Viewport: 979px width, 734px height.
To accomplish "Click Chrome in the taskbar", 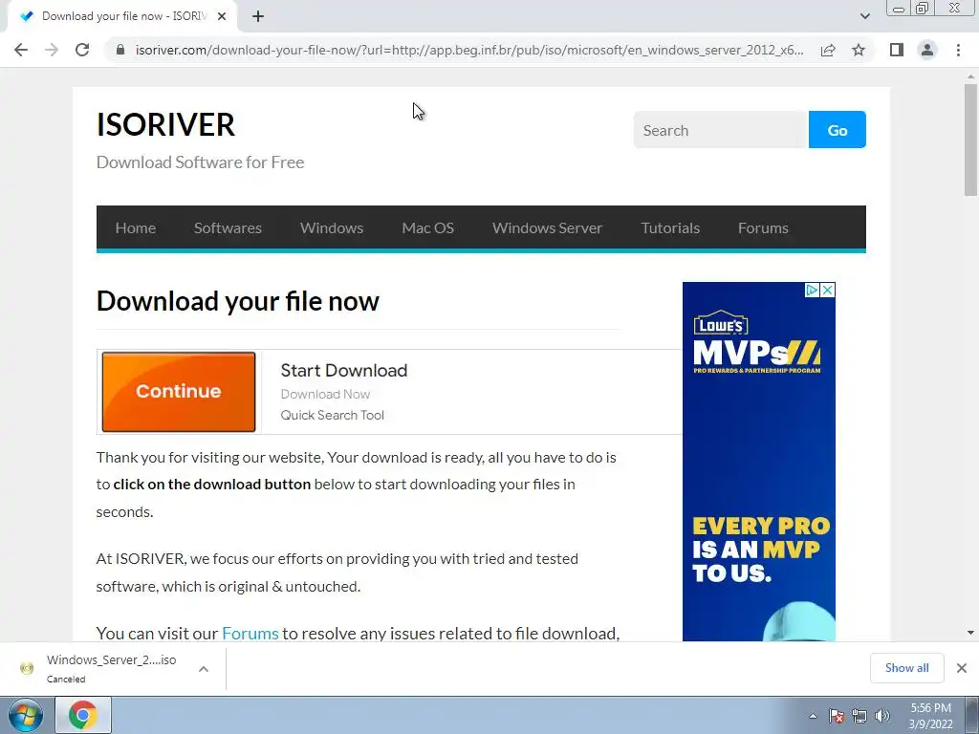I will click(83, 715).
